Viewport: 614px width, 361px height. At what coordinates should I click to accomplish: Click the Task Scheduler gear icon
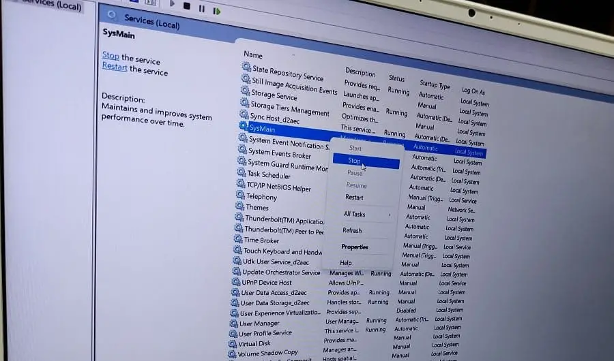242,172
